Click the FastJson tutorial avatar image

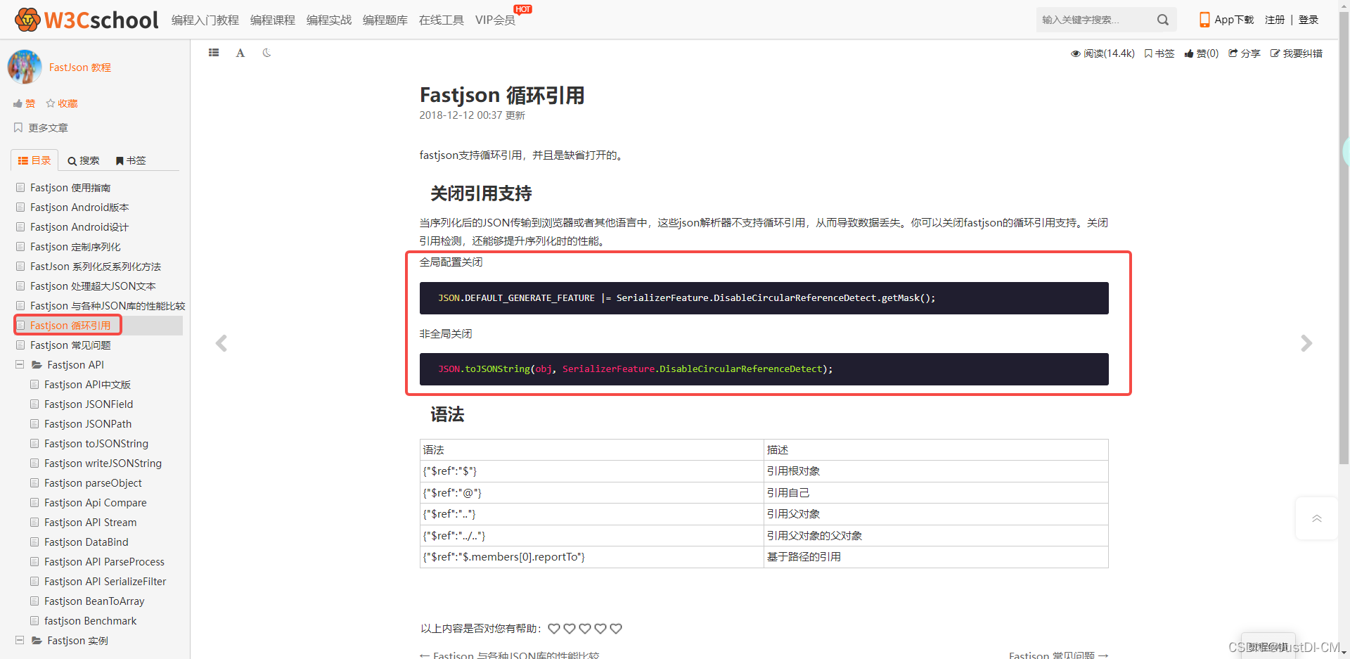tap(25, 67)
